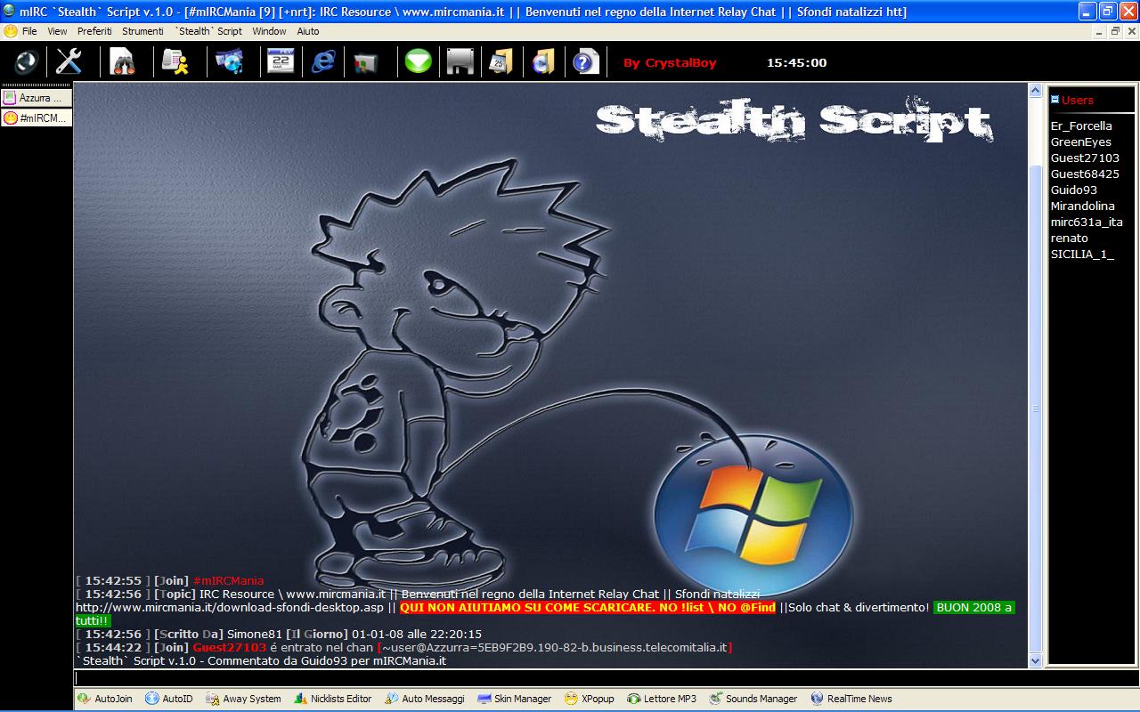Viewport: 1140px width, 712px height.
Task: Click the floppy disk save icon
Action: point(460,62)
